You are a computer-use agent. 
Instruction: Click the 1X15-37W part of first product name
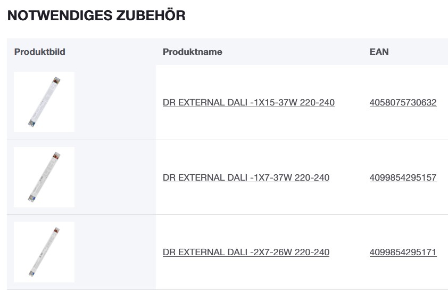click(273, 103)
